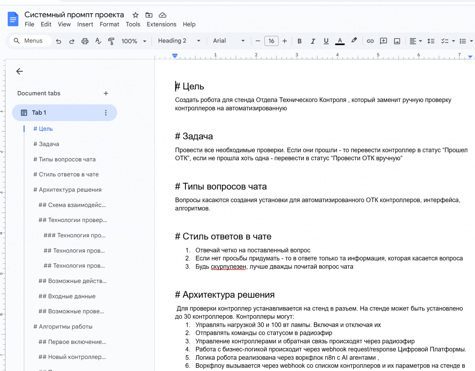This screenshot has width=475, height=371.
Task: Redo the last edit
Action: 72,41
